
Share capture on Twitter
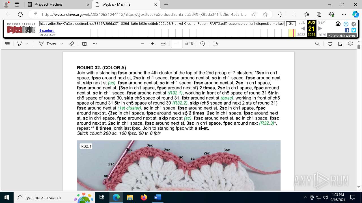[354, 30]
